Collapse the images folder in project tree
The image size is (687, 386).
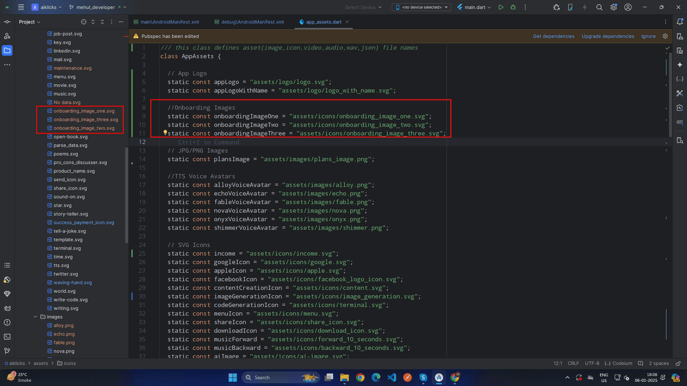tap(35, 317)
